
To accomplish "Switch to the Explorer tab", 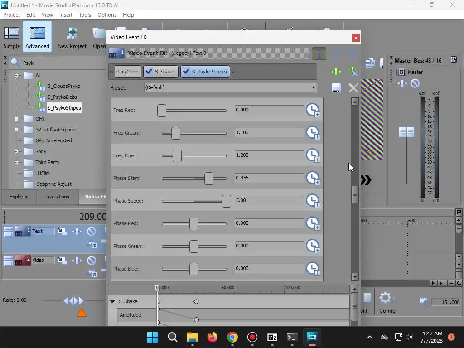I will tap(19, 197).
